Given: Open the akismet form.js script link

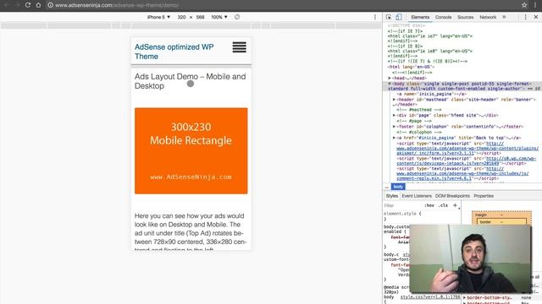Looking at the screenshot, I should click(x=467, y=149).
